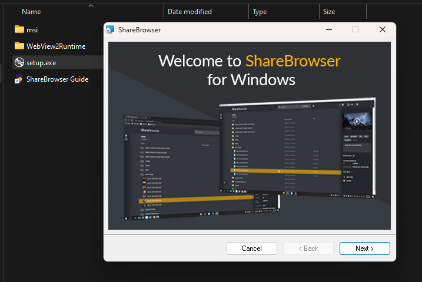
Task: Minimize the ShareBrowser installer window
Action: pyautogui.click(x=328, y=29)
